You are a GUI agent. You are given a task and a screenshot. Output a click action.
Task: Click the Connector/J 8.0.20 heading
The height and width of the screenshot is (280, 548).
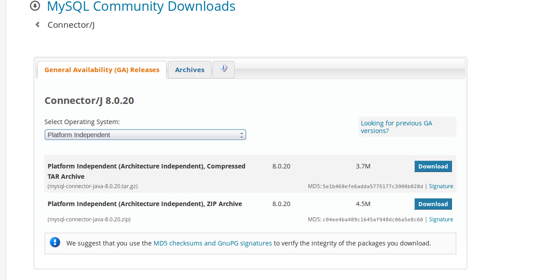click(x=89, y=100)
